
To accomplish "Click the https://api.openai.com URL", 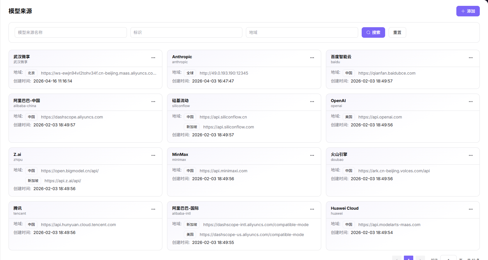I will point(380,117).
